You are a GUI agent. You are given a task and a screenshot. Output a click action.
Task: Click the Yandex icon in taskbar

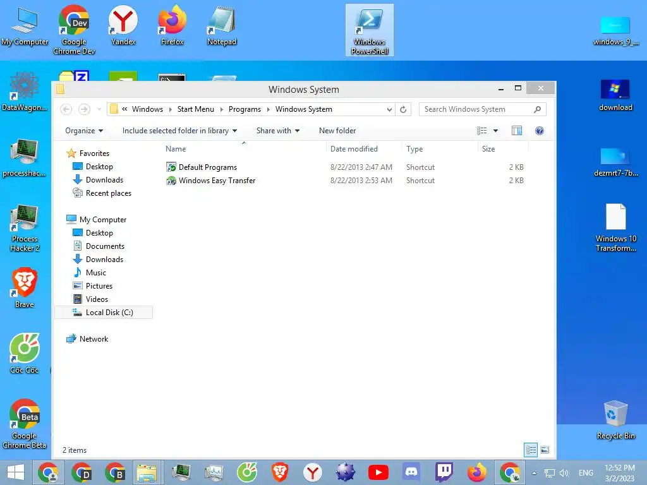(312, 472)
